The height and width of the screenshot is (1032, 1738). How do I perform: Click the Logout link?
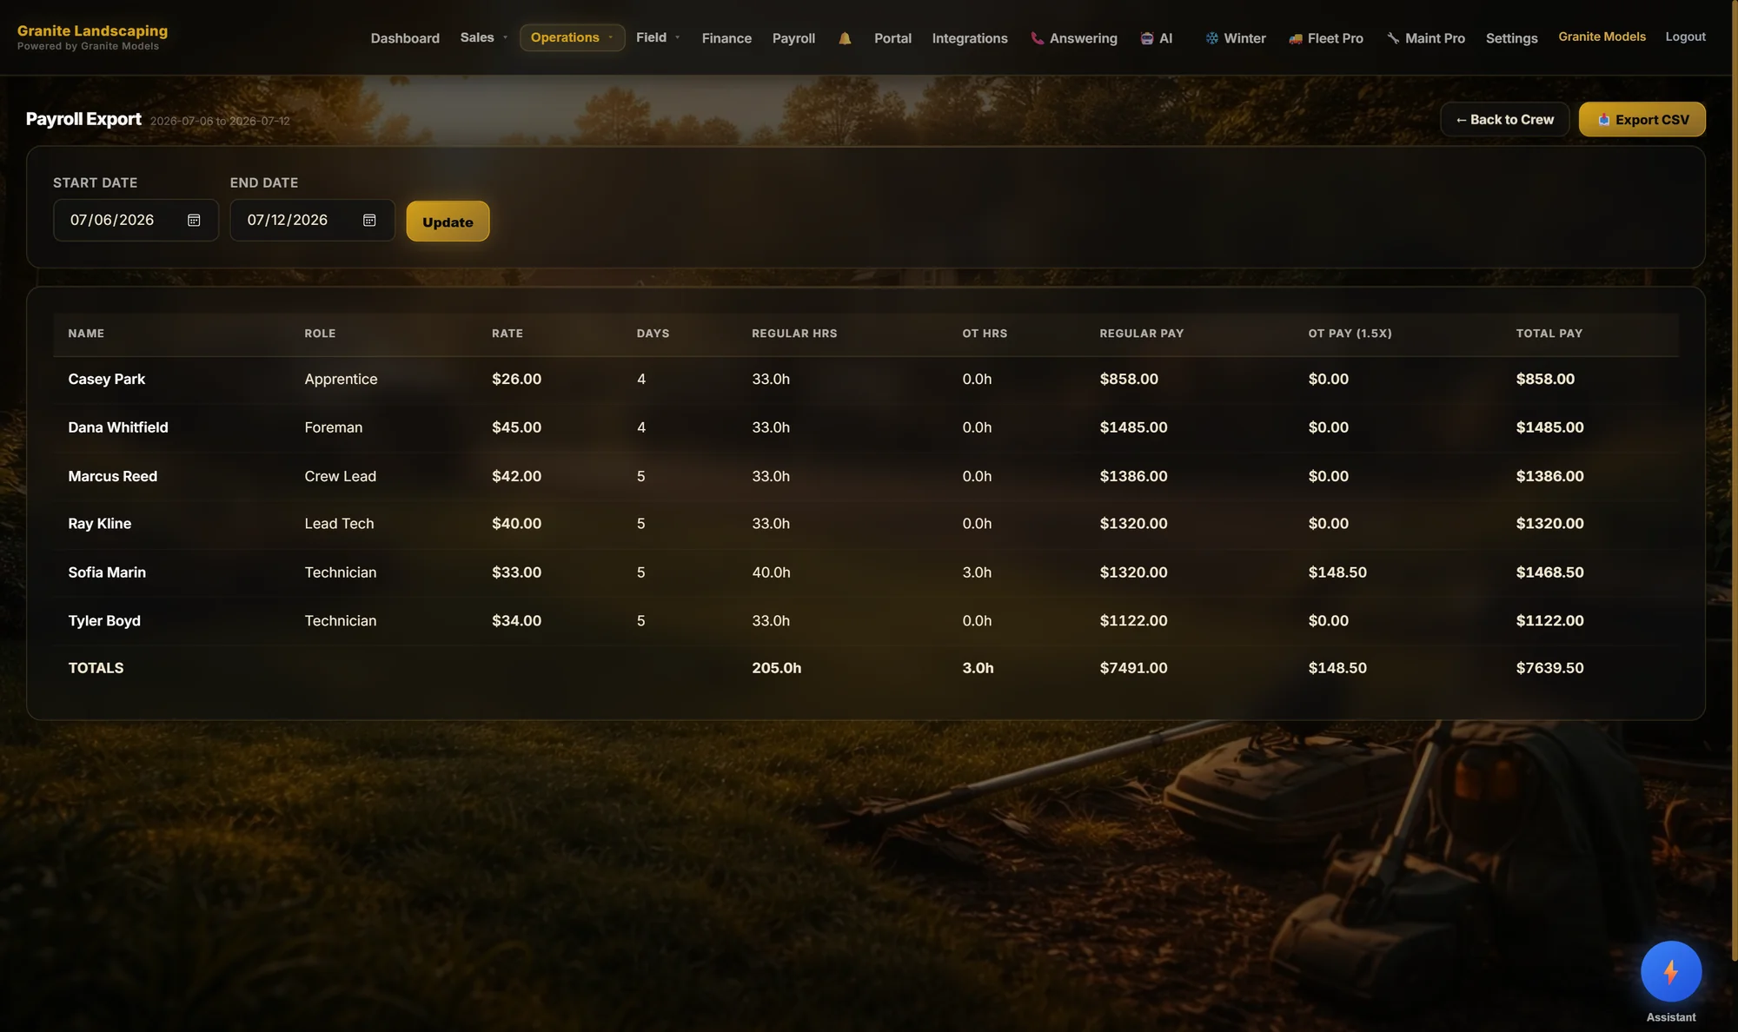1685,36
